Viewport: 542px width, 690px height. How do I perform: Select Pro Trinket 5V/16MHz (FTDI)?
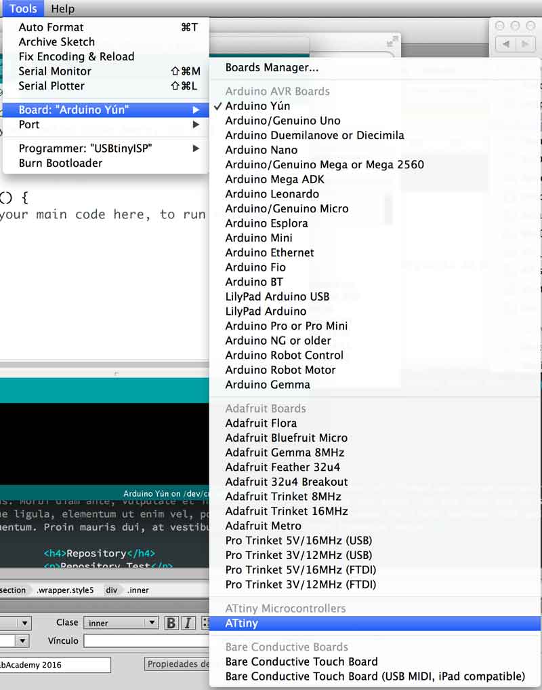[375, 570]
